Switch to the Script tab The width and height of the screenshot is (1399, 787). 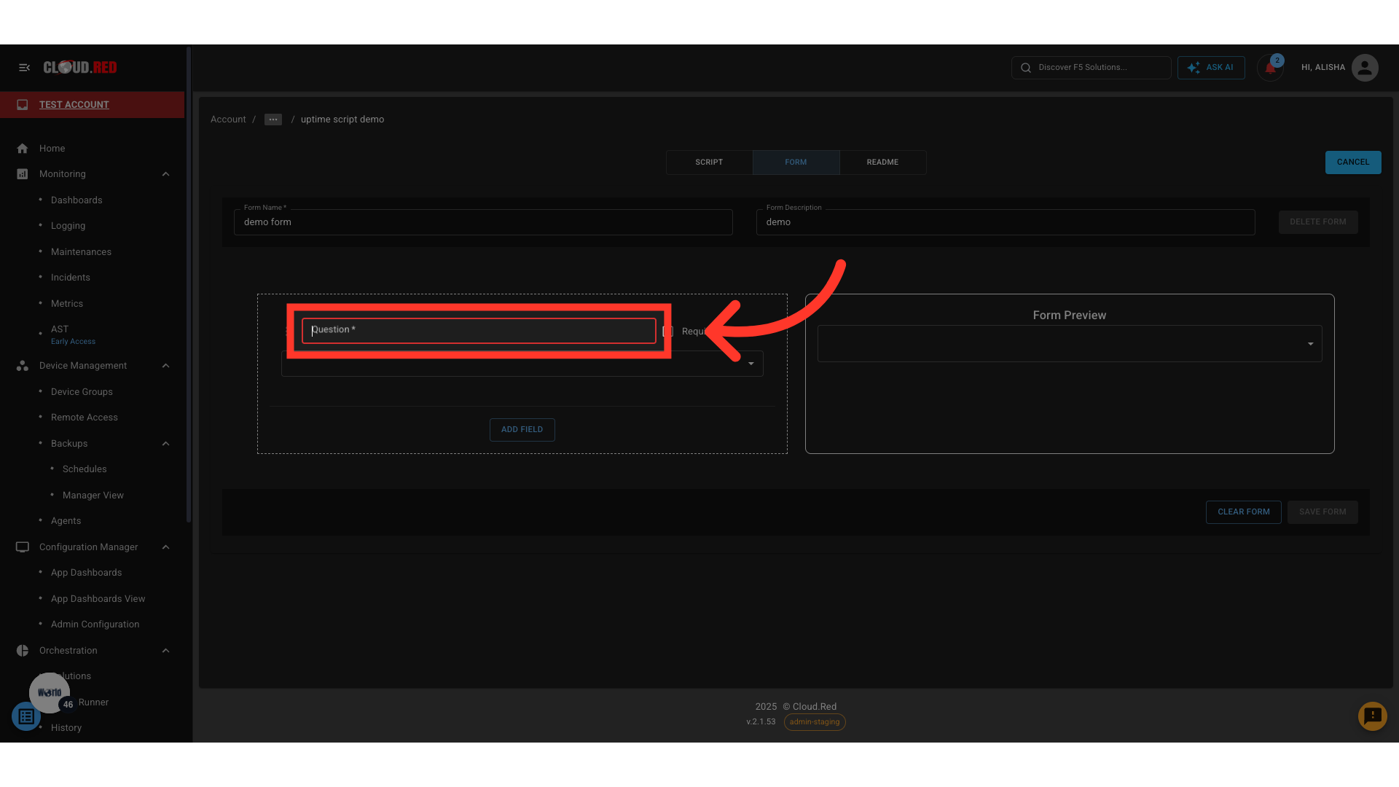click(x=708, y=163)
